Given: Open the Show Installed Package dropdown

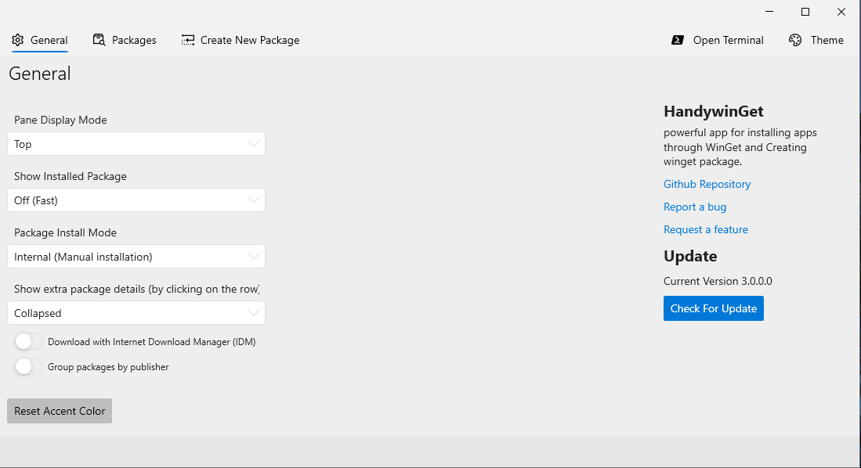Looking at the screenshot, I should tap(136, 200).
